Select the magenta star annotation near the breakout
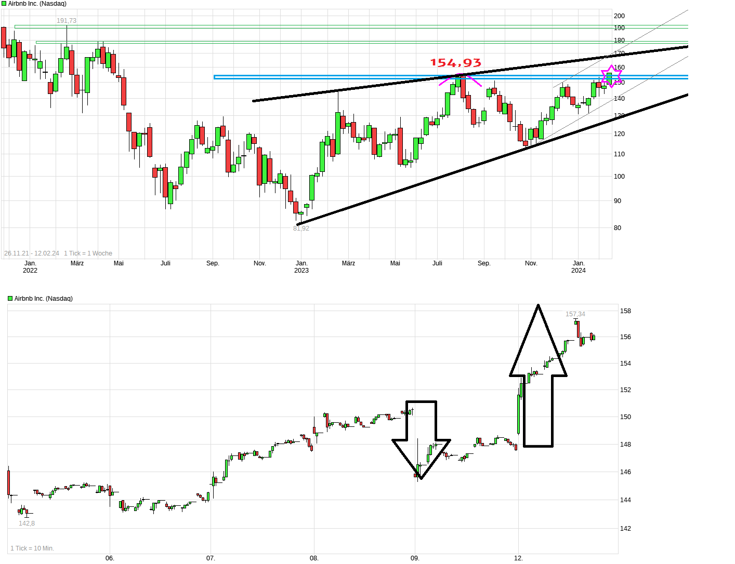Screen dimensions: 735x564 click(611, 75)
